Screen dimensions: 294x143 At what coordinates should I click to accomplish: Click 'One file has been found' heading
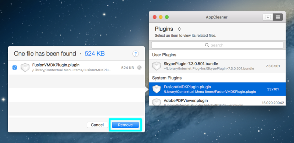45,54
